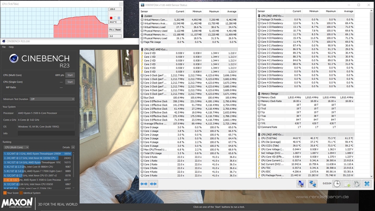This screenshot has height=211, width=375.
Task: Click clock icon beside Bus Clock sensor
Action: 142,97
